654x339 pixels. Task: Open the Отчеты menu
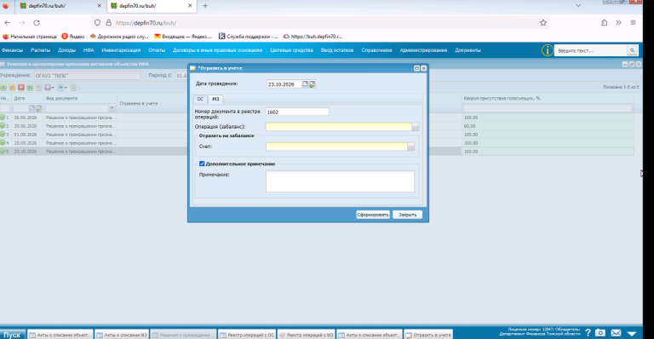pyautogui.click(x=157, y=50)
